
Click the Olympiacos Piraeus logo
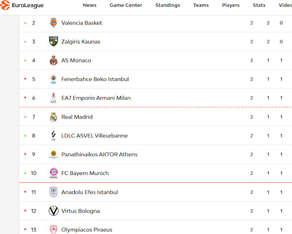54,229
